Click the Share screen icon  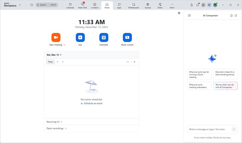coord(127,37)
